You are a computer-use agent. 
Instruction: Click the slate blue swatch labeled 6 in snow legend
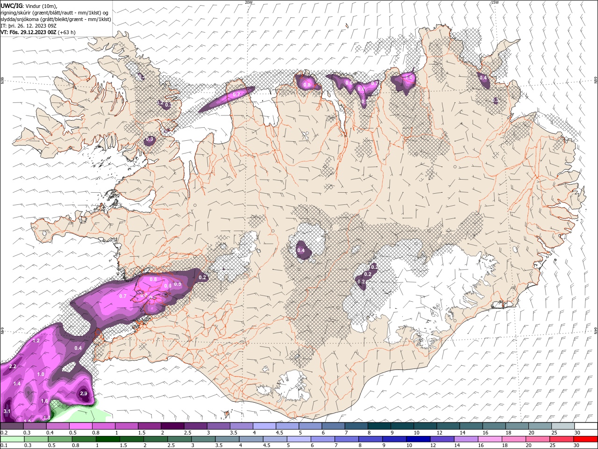(333, 426)
